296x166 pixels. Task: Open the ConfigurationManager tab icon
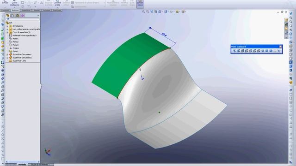coord(18,16)
